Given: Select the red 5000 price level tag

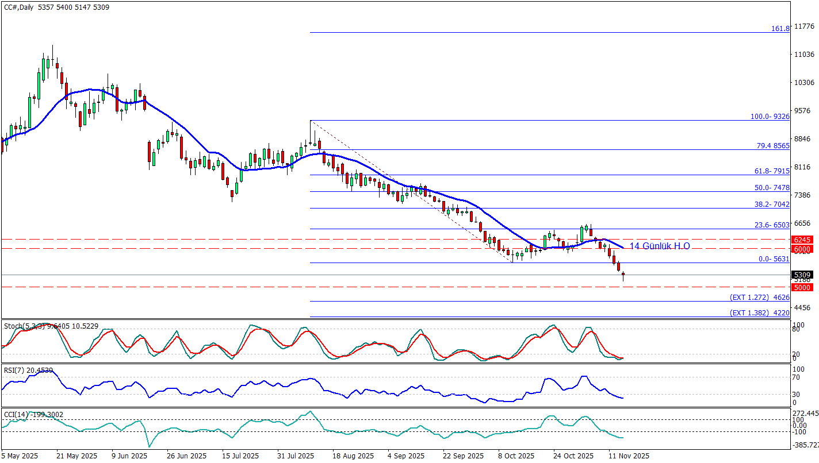Looking at the screenshot, I should (x=801, y=287).
